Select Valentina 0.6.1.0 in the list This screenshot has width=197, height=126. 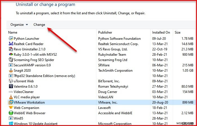pos(26,86)
